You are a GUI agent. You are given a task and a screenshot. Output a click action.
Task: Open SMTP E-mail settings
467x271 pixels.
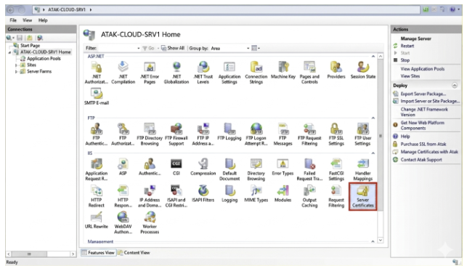(x=97, y=97)
